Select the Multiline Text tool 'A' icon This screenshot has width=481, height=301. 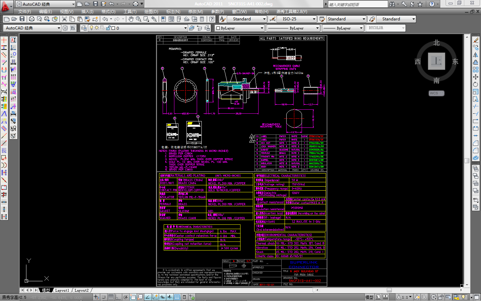tap(13, 40)
